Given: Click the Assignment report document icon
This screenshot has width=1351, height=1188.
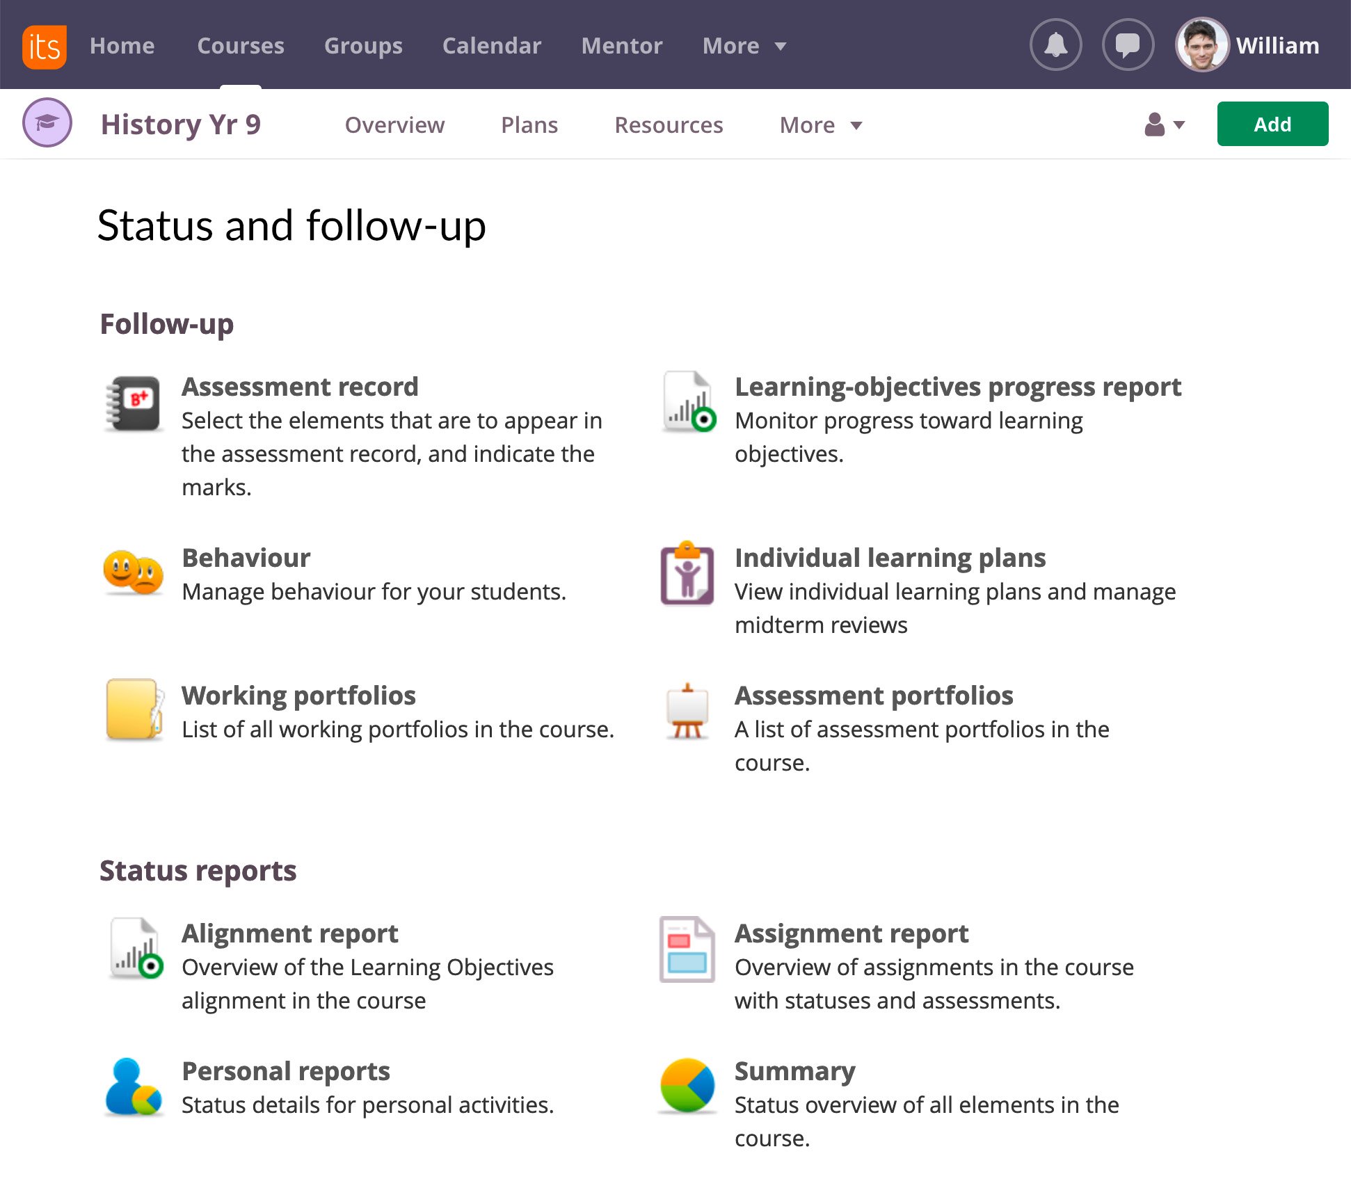Looking at the screenshot, I should [687, 949].
